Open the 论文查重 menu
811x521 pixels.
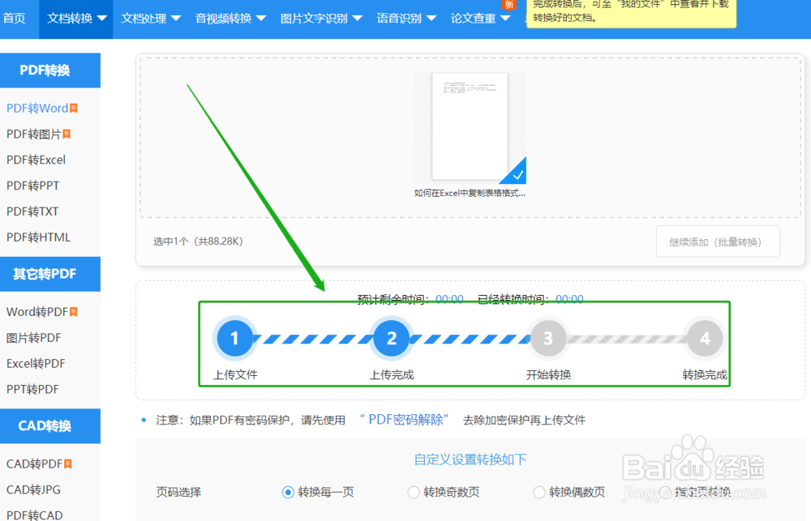(x=478, y=19)
